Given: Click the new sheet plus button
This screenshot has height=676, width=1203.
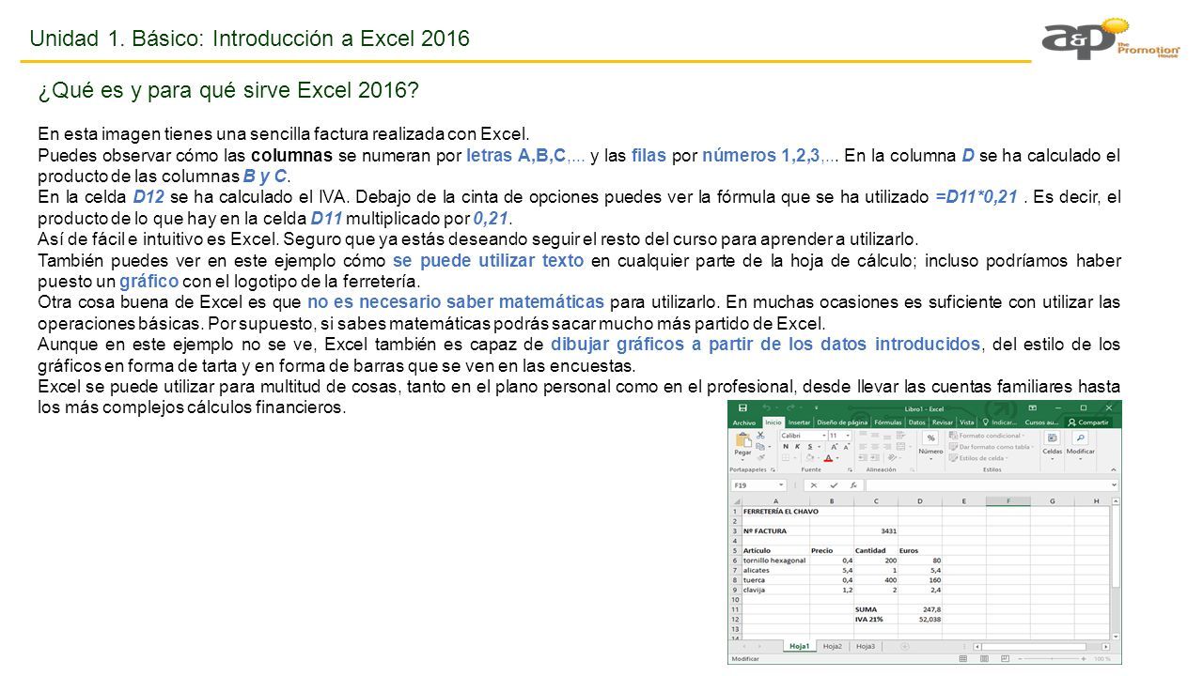Looking at the screenshot, I should pos(904,646).
